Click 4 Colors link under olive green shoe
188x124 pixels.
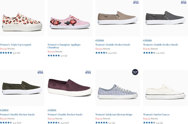tap(4, 110)
